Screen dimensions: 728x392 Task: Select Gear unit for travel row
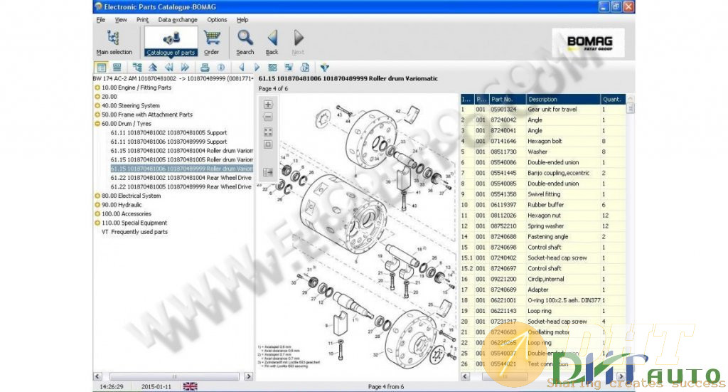pos(543,110)
